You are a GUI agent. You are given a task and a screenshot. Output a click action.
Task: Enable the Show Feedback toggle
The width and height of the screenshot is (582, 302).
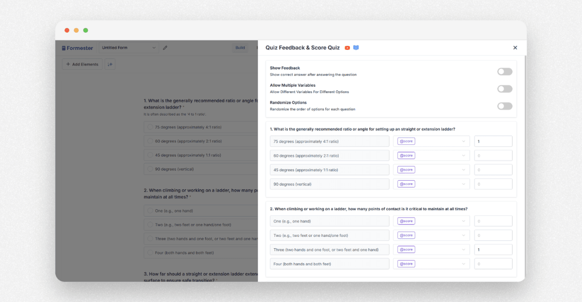pos(504,71)
